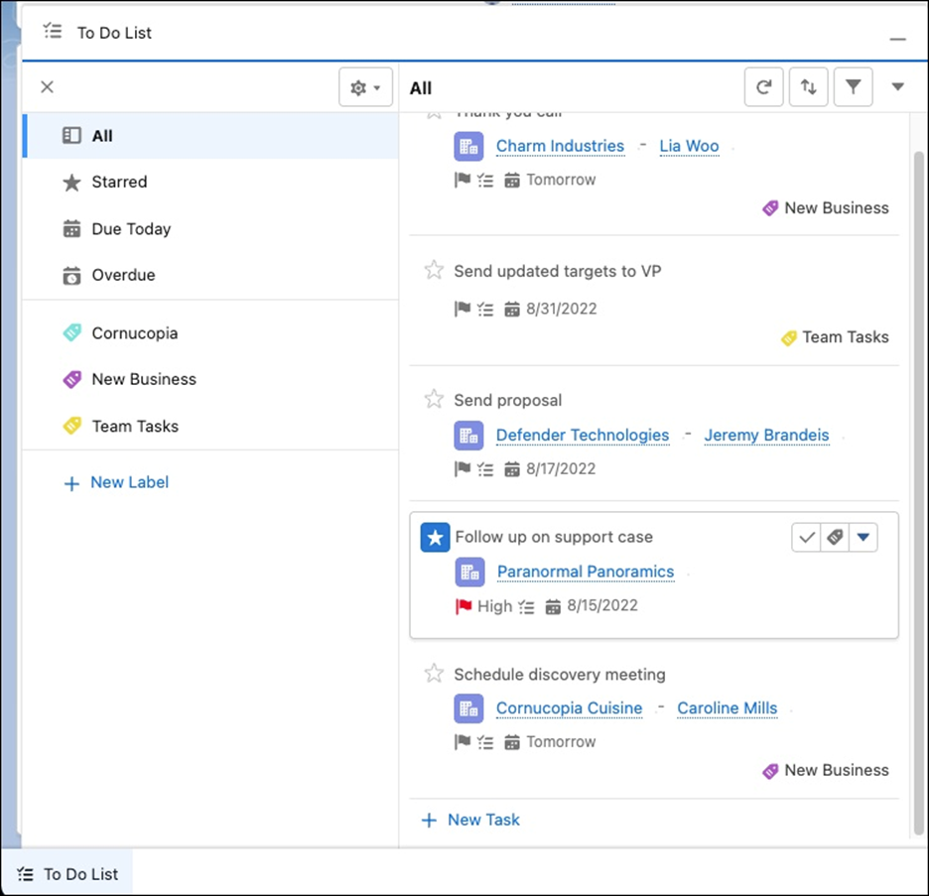Viewport: 929px width, 896px height.
Task: Open the dropdown on the support case task card
Action: click(x=863, y=537)
